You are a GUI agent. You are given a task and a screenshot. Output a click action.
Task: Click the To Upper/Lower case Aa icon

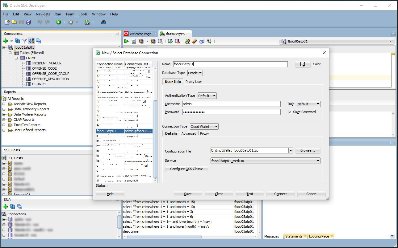209,41
